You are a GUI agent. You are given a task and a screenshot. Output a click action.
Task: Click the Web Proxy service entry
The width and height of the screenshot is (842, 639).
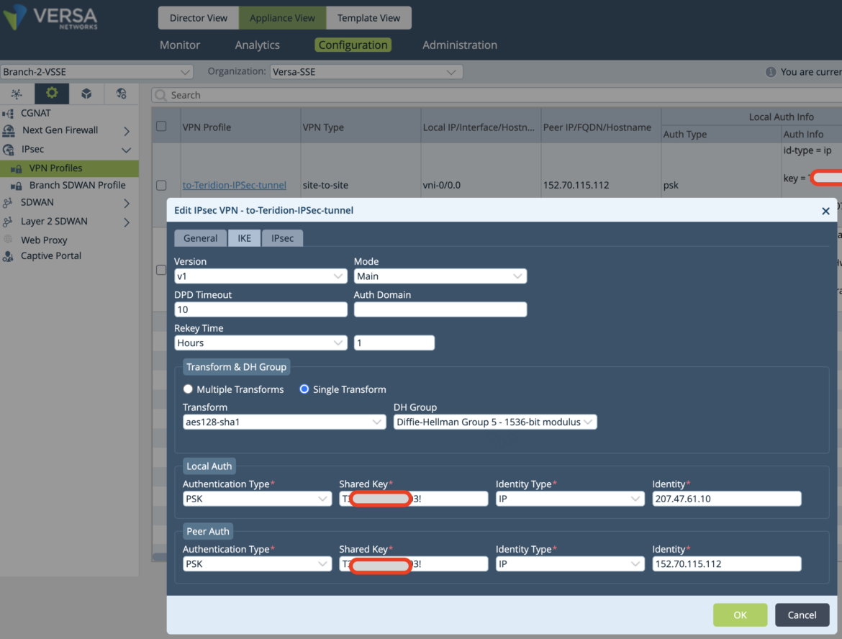pos(45,240)
